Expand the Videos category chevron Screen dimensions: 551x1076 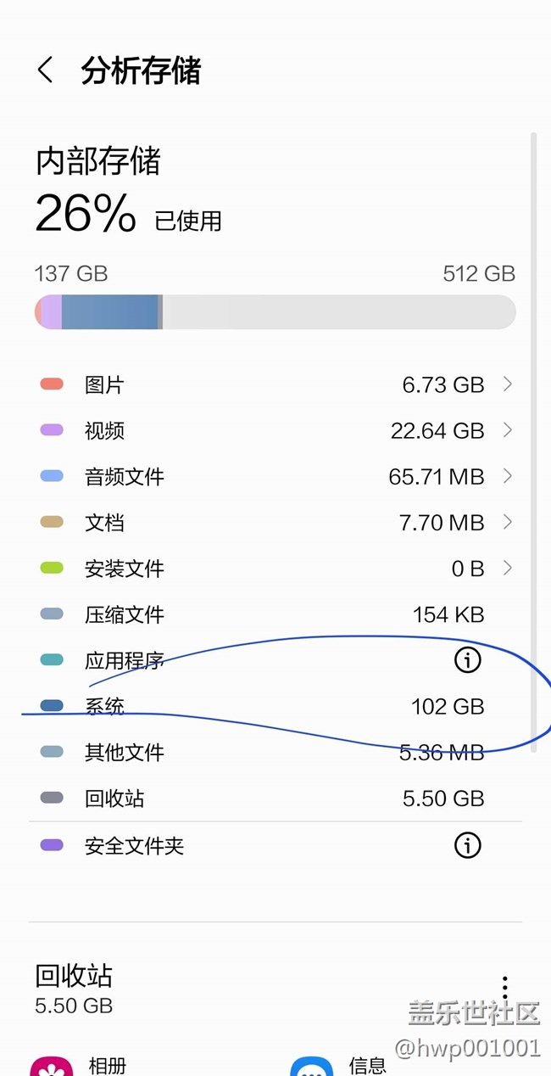pyautogui.click(x=507, y=430)
